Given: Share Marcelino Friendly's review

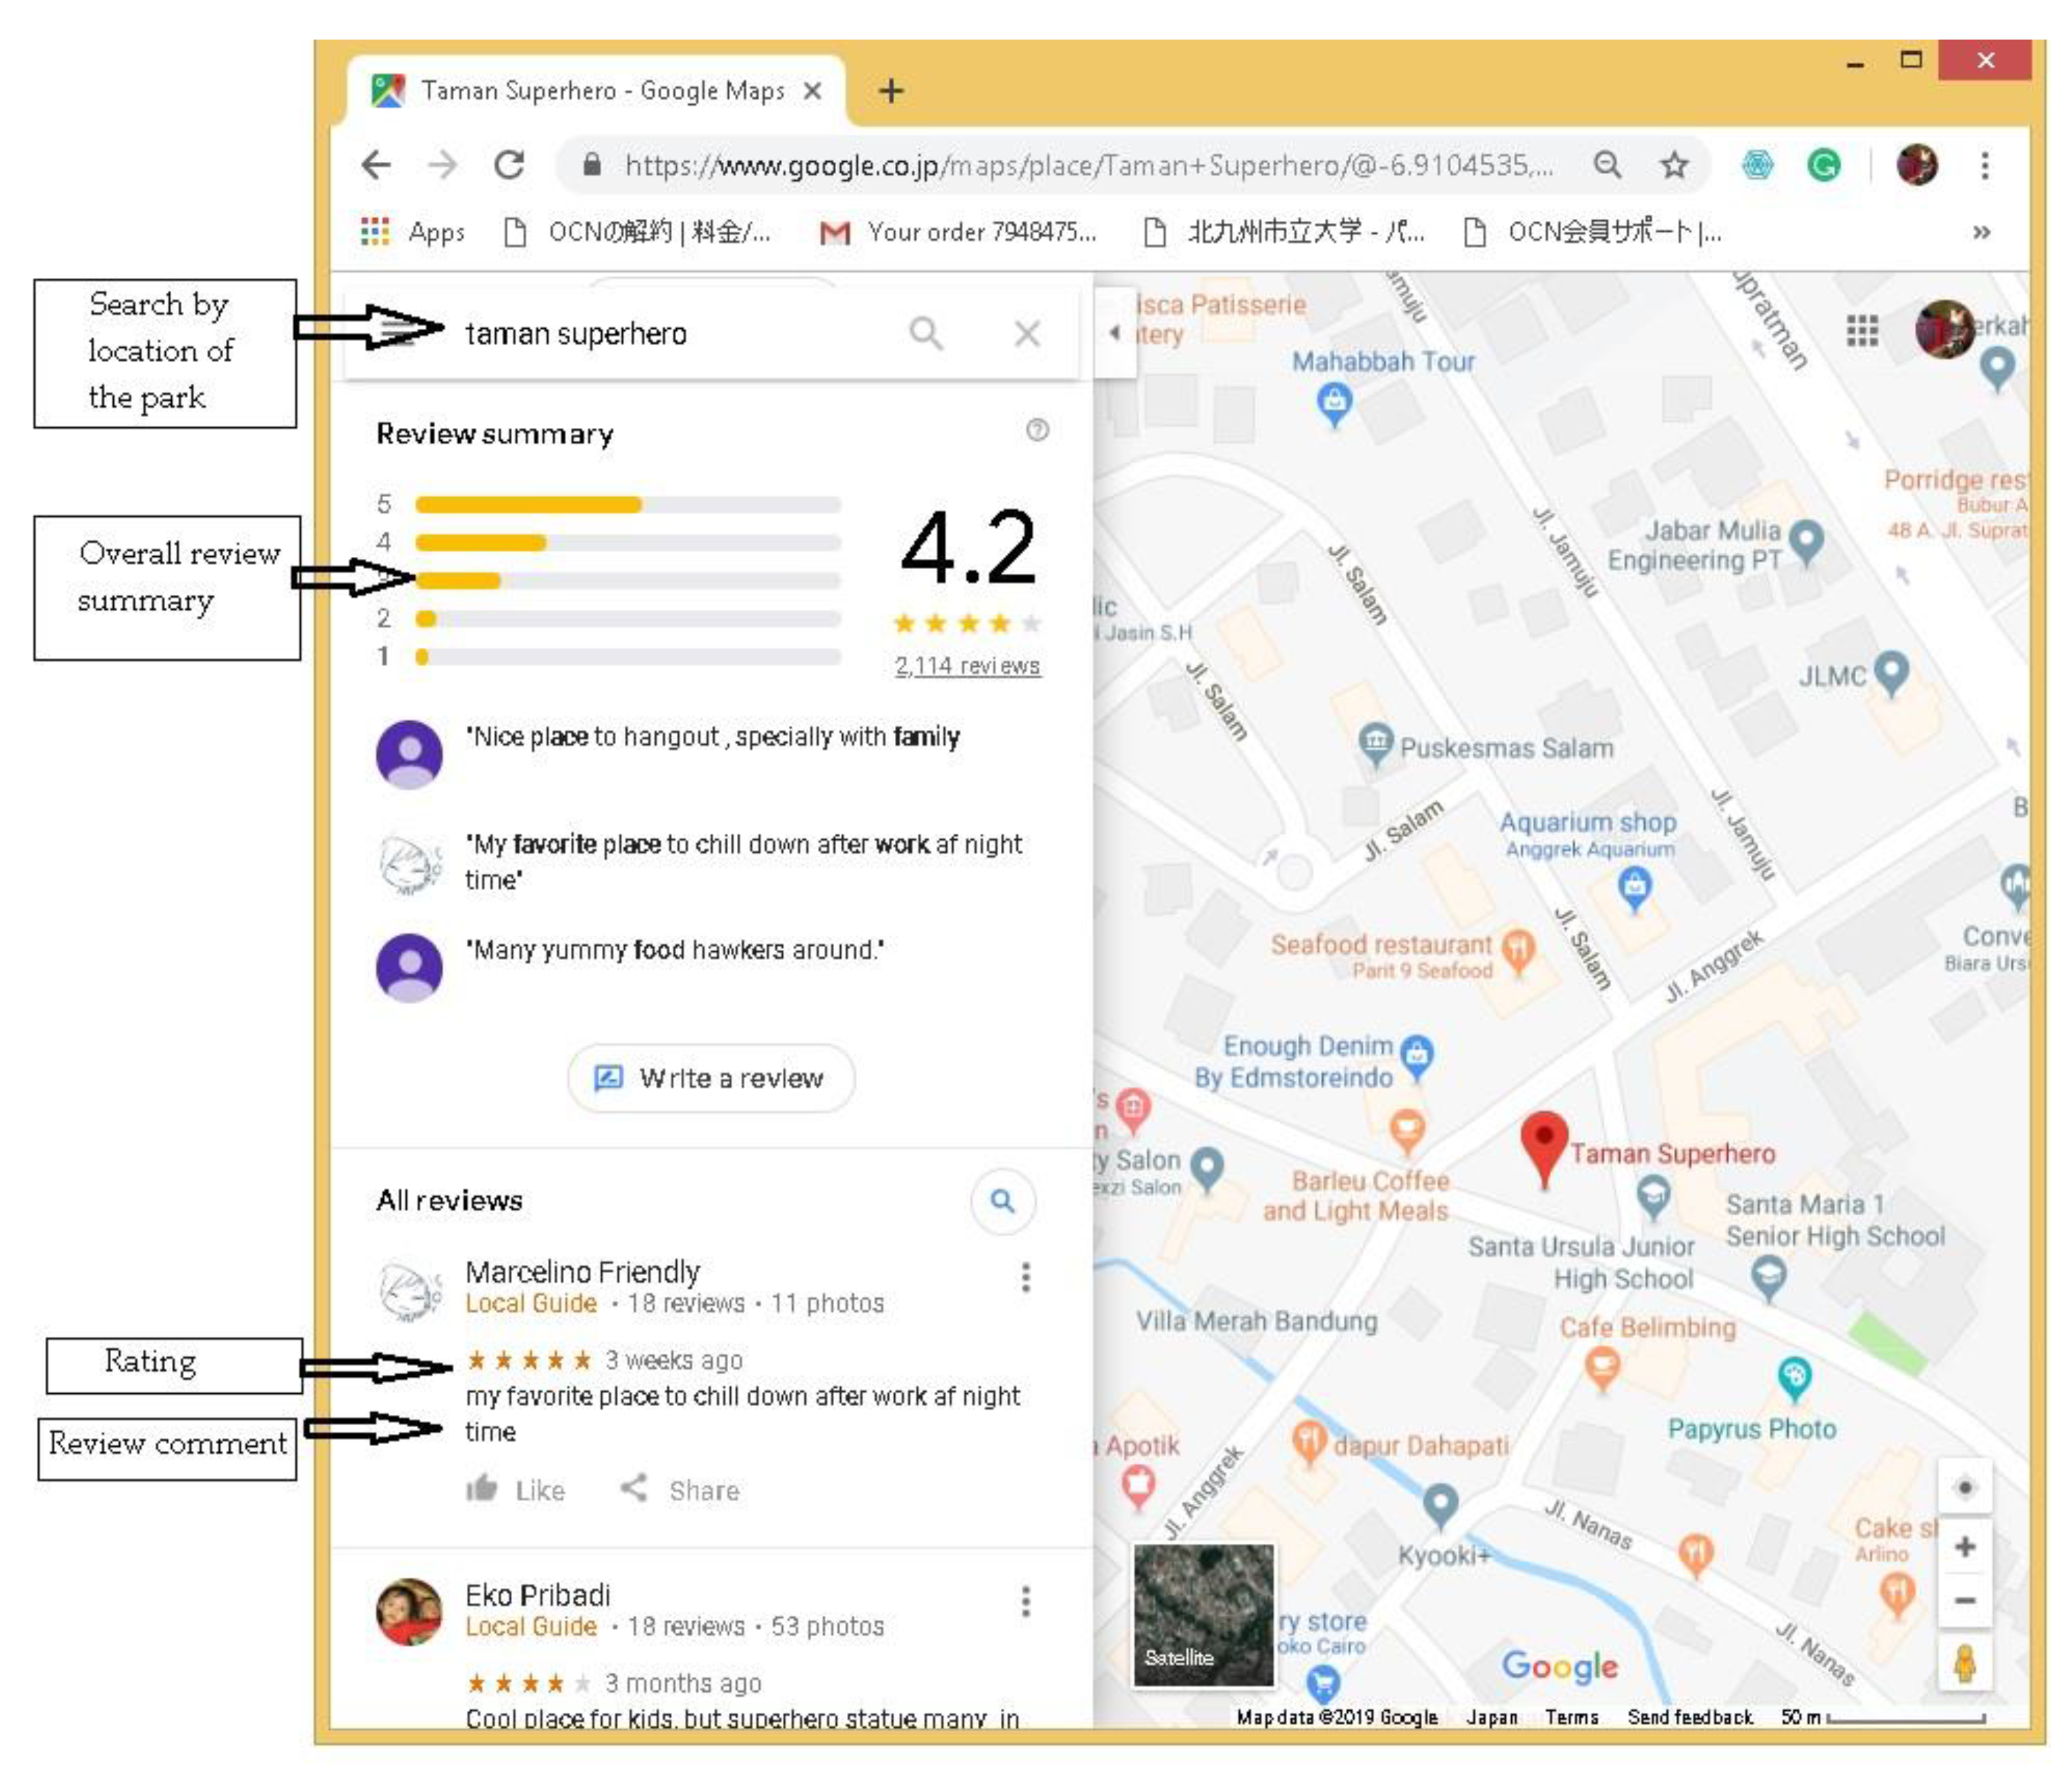Looking at the screenshot, I should pos(681,1490).
